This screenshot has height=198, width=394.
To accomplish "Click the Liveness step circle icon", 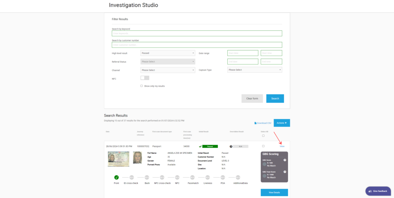I will 207,177.
